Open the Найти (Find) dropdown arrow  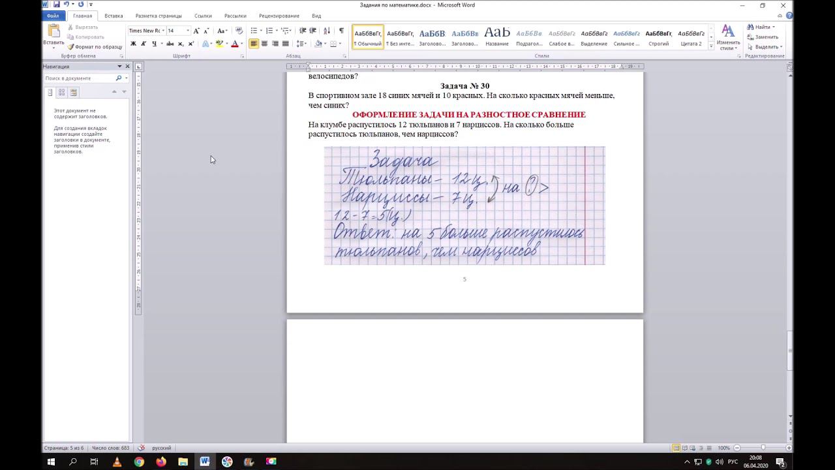tap(774, 27)
